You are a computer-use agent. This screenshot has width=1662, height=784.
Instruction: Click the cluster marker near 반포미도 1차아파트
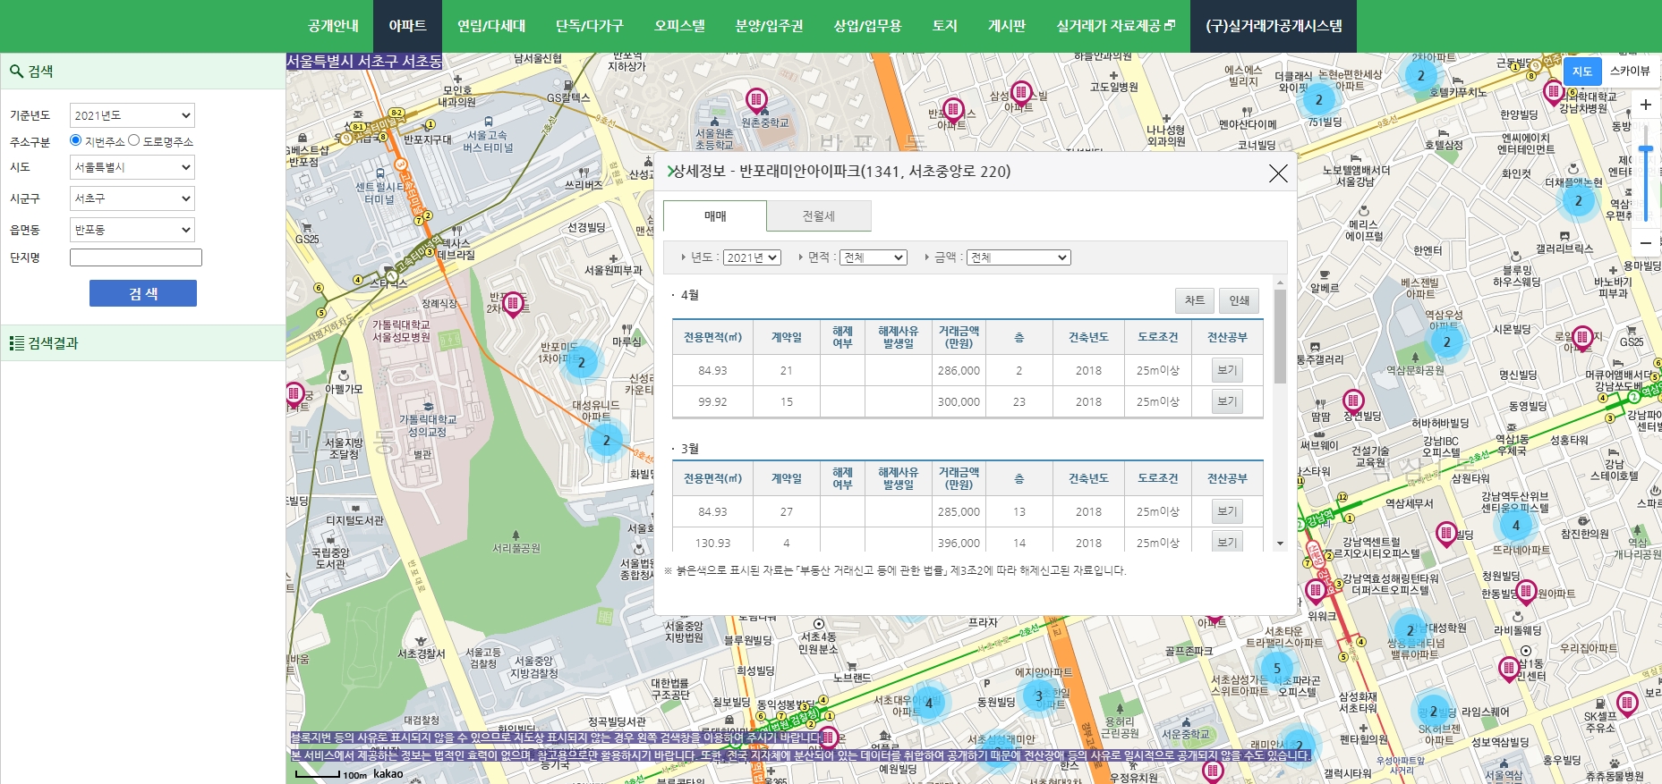click(581, 362)
